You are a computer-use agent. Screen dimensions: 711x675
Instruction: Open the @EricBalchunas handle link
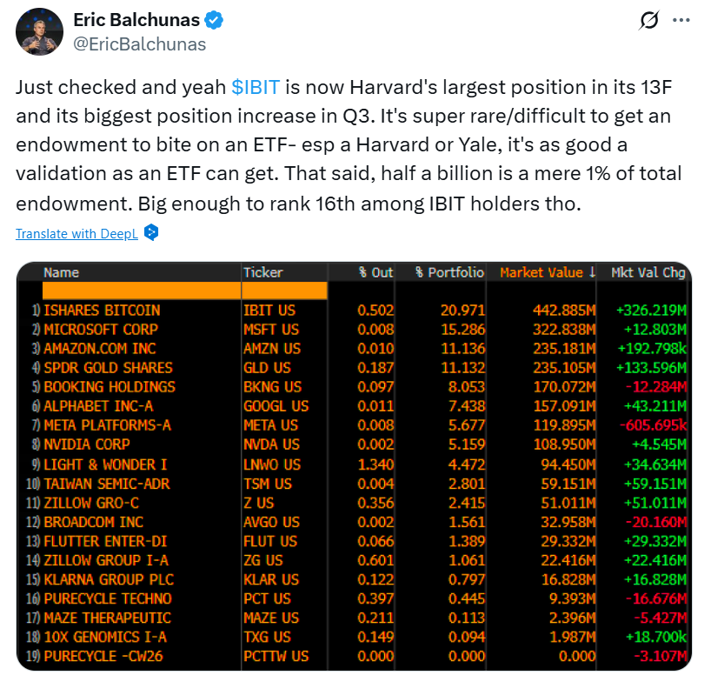140,43
